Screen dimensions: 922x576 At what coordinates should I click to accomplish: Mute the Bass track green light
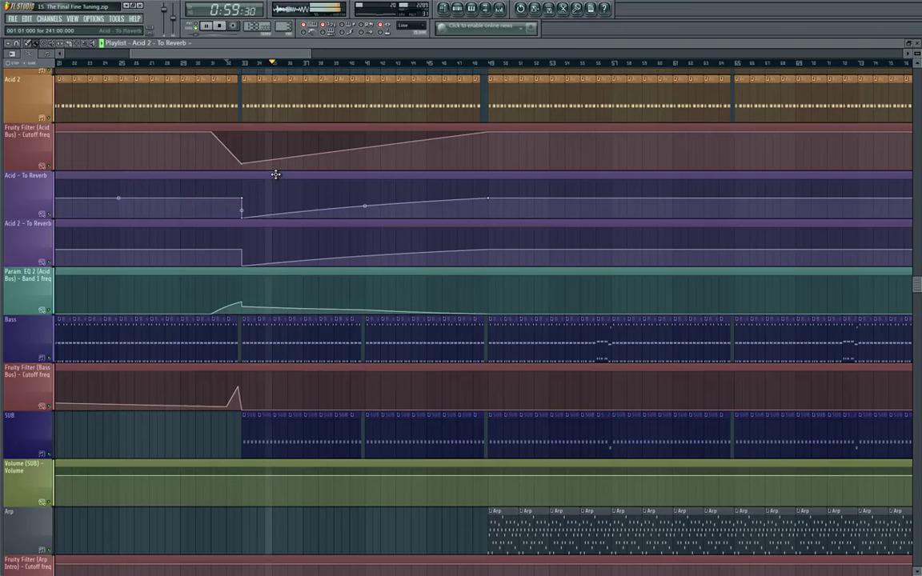(x=49, y=358)
